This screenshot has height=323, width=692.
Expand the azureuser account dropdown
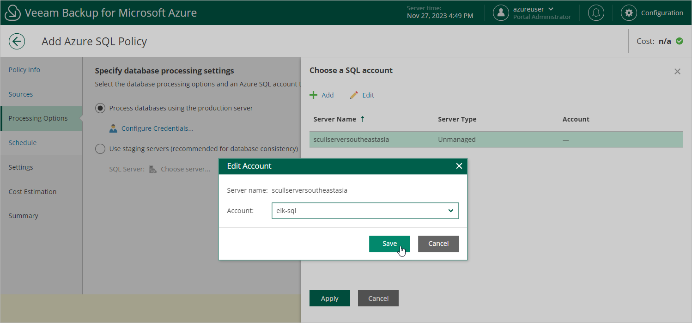(x=551, y=9)
